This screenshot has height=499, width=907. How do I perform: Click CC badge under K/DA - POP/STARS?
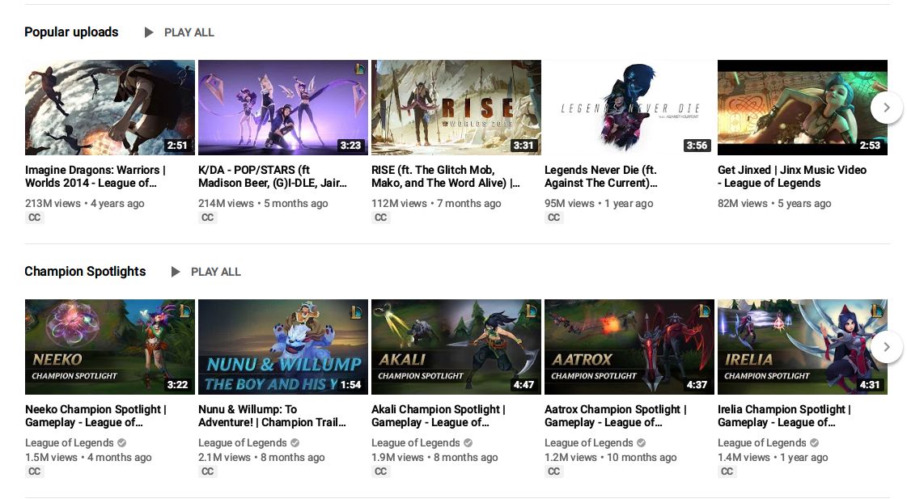click(x=208, y=218)
